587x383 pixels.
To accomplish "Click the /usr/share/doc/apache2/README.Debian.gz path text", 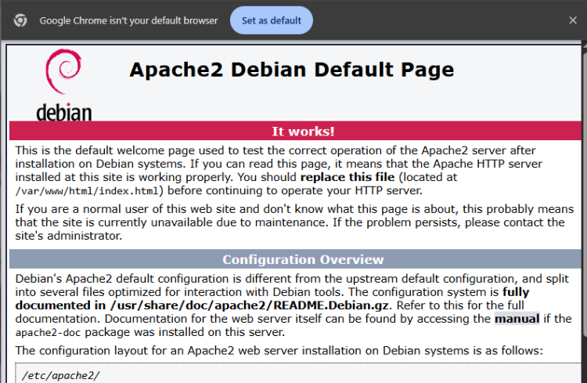I will 250,305.
